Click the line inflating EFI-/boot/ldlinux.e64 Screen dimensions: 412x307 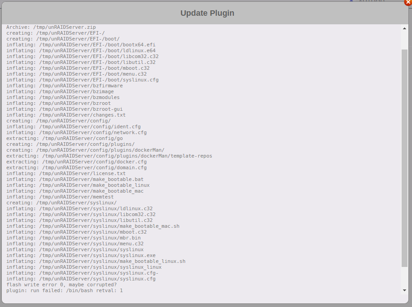[x=81, y=50]
